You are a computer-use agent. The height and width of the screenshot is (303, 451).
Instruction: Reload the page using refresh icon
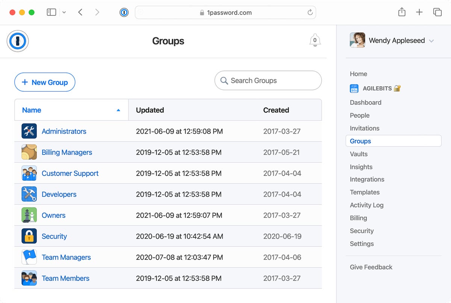[310, 12]
